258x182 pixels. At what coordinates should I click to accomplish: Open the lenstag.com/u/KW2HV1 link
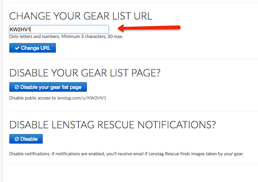click(x=82, y=98)
